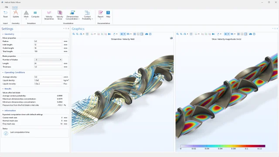Toggle the blue-filled view icon in Streamline toolbar

109,34
